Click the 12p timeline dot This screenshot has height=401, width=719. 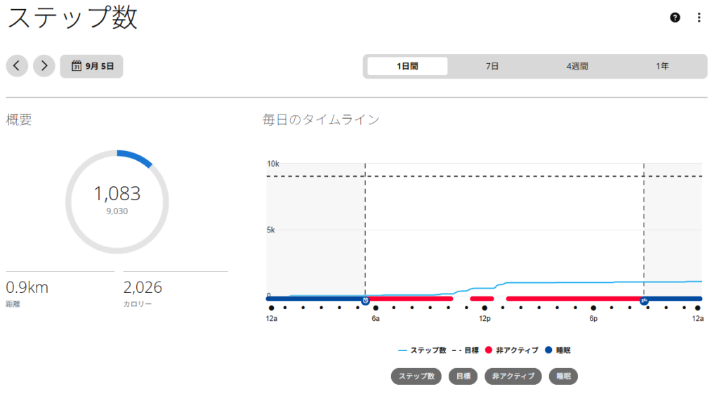(484, 308)
